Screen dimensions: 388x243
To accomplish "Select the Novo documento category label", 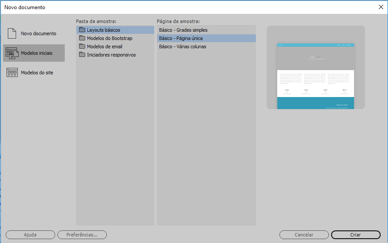I will click(x=38, y=33).
